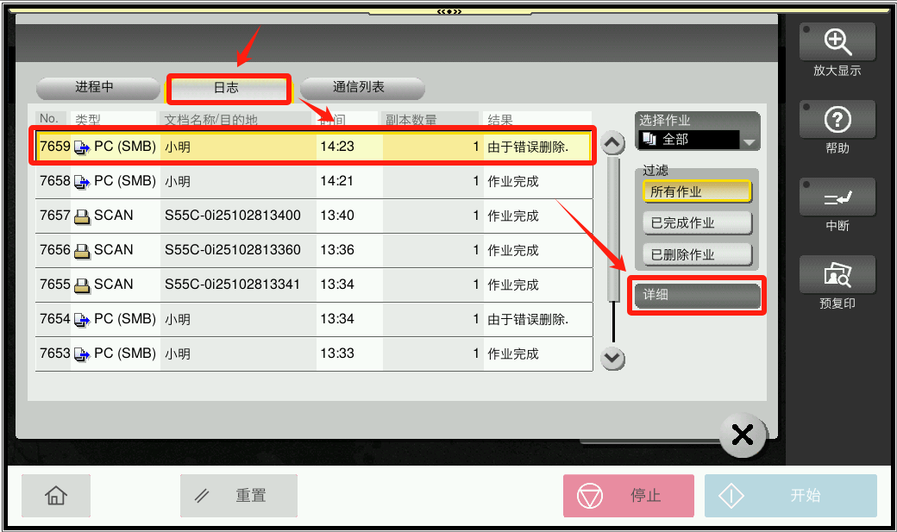
Task: Switch to the 进程中 tab
Action: pyautogui.click(x=95, y=88)
